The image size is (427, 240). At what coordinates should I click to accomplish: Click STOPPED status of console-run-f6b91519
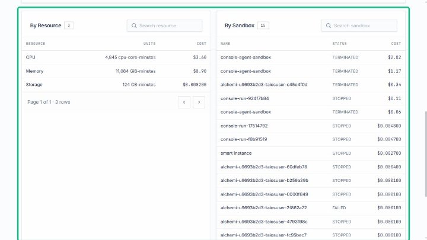(x=342, y=139)
